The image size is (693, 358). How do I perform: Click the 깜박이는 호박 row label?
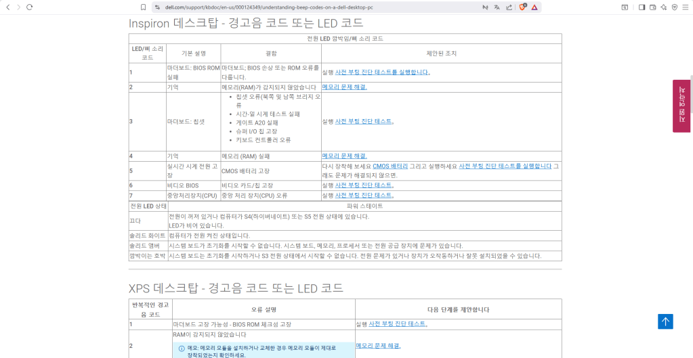click(148, 256)
